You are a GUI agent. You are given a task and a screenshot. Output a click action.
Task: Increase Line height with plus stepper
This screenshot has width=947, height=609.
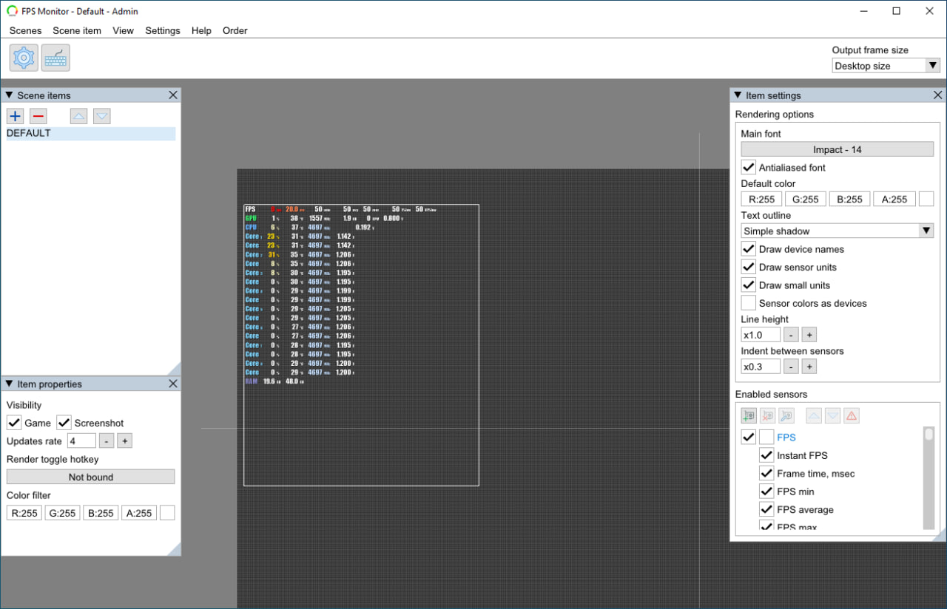809,335
